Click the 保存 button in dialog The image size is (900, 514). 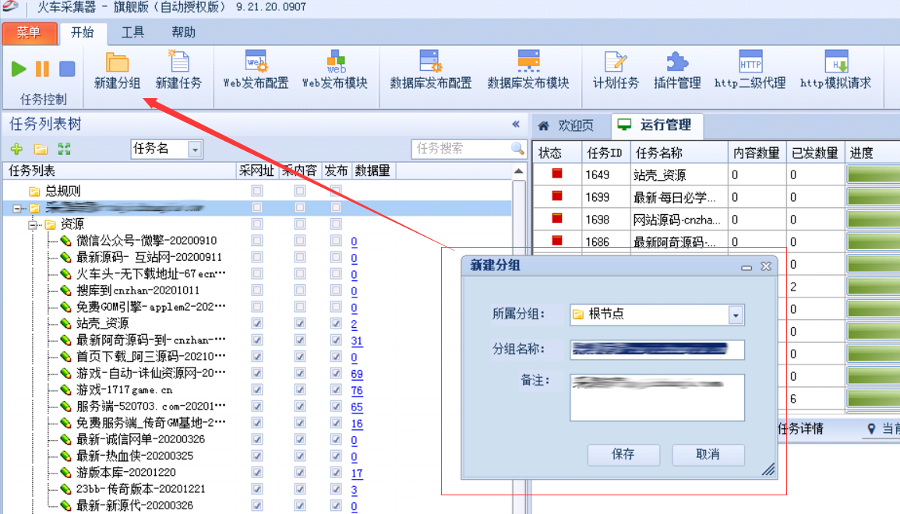(x=623, y=454)
